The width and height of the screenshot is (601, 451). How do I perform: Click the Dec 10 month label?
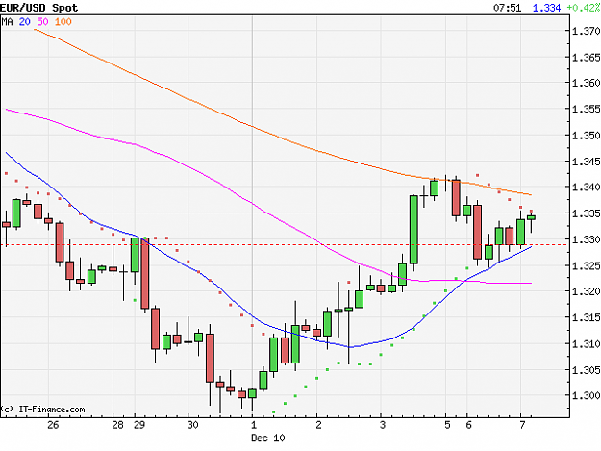coord(268,438)
